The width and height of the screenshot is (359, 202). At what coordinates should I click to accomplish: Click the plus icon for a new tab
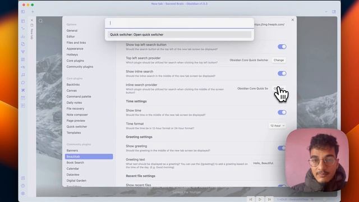pos(33,12)
